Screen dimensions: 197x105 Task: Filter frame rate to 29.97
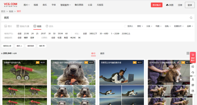43,34
